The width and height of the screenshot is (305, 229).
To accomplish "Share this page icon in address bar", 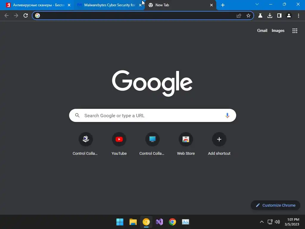I will click(239, 16).
